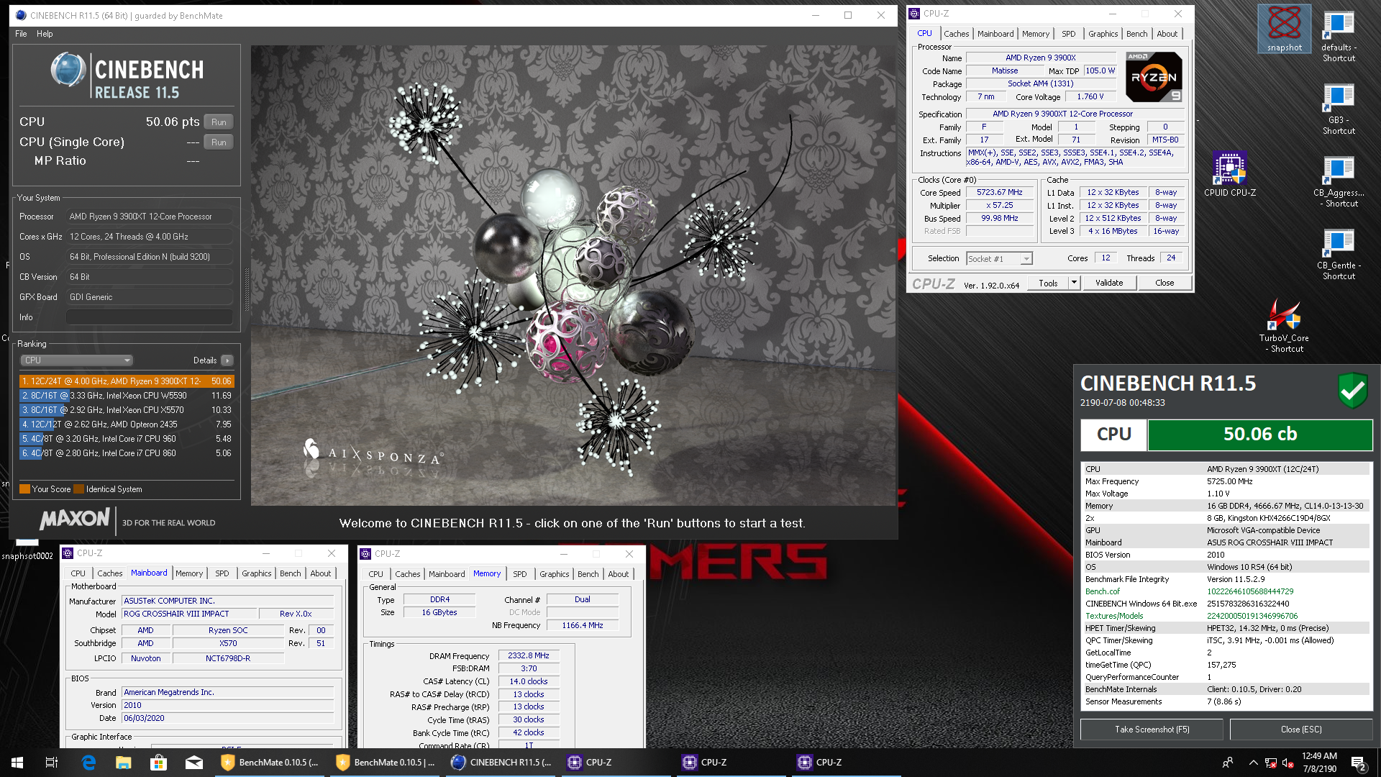Select the Intel Core i7 CPU 860 ranking row

click(x=127, y=453)
